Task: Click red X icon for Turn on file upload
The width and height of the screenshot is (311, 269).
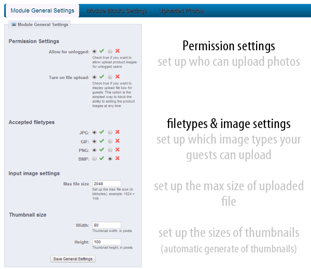Action: tap(118, 77)
